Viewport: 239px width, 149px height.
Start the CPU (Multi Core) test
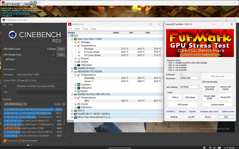point(61,49)
